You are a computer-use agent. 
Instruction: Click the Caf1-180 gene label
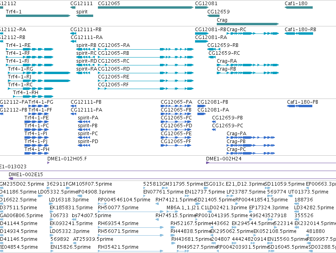pyautogui.click(x=296, y=4)
